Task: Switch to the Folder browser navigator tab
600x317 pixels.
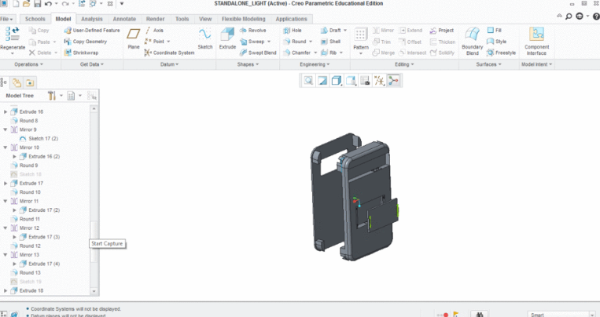Action: (17, 82)
